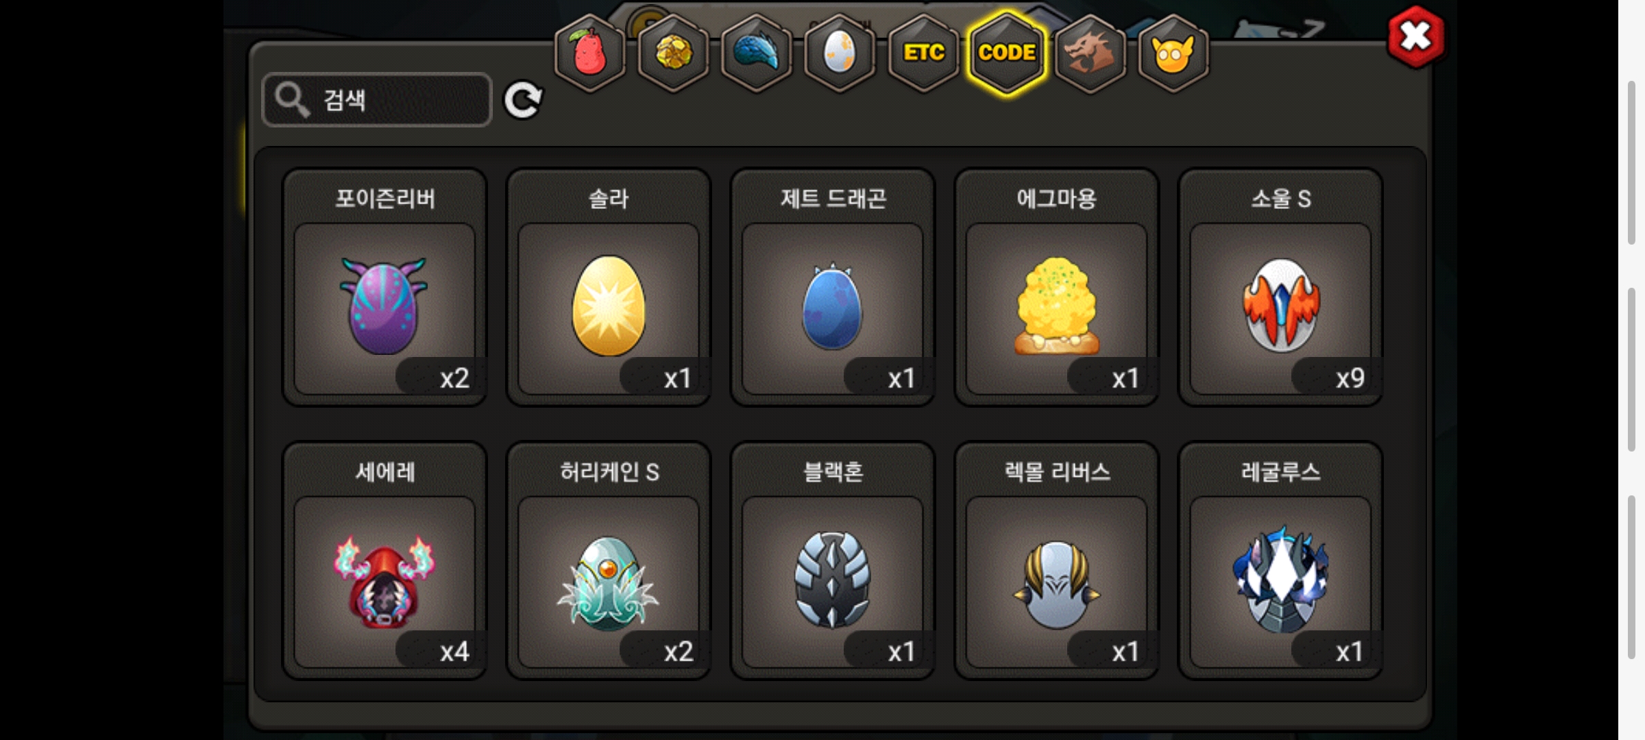
Task: Choose the golden 솔라 egg
Action: pos(609,287)
